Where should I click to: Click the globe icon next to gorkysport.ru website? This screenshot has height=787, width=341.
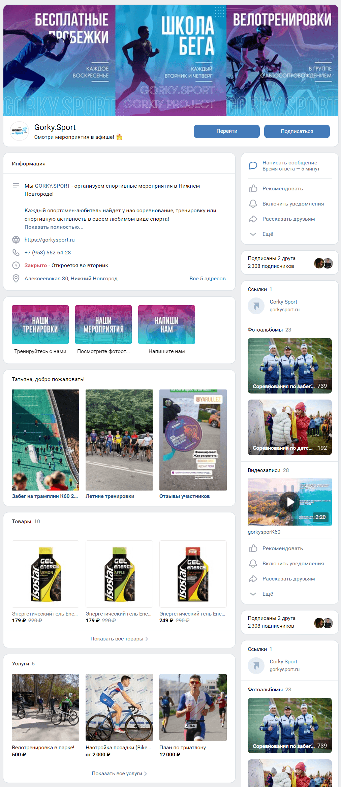[x=16, y=240]
